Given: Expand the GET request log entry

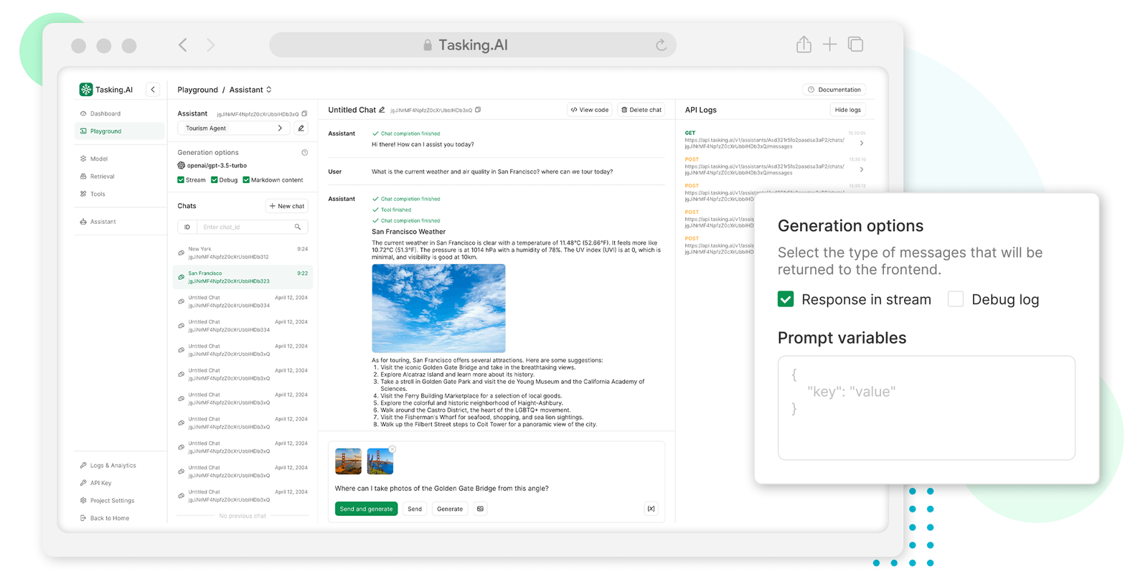Looking at the screenshot, I should point(861,143).
